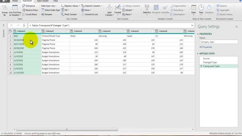Open Replace Values

click(71, 6)
